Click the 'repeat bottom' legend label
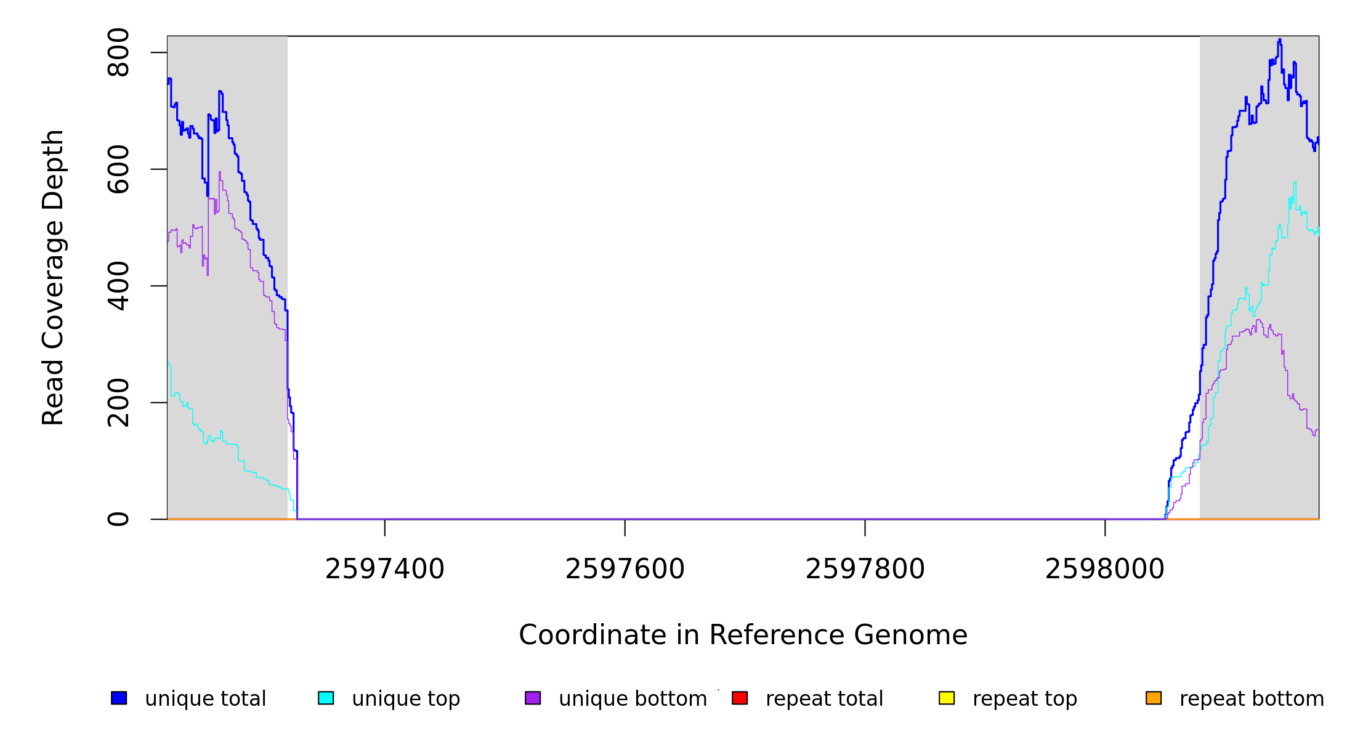 [x=1252, y=699]
